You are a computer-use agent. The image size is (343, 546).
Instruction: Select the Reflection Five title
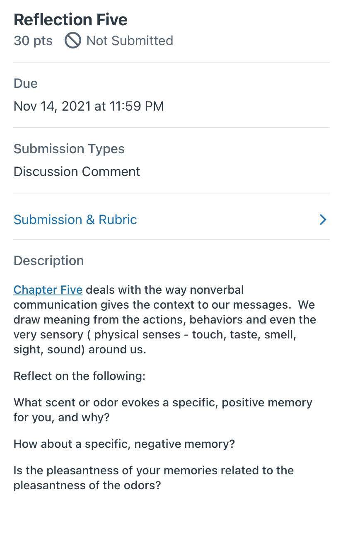tap(70, 19)
